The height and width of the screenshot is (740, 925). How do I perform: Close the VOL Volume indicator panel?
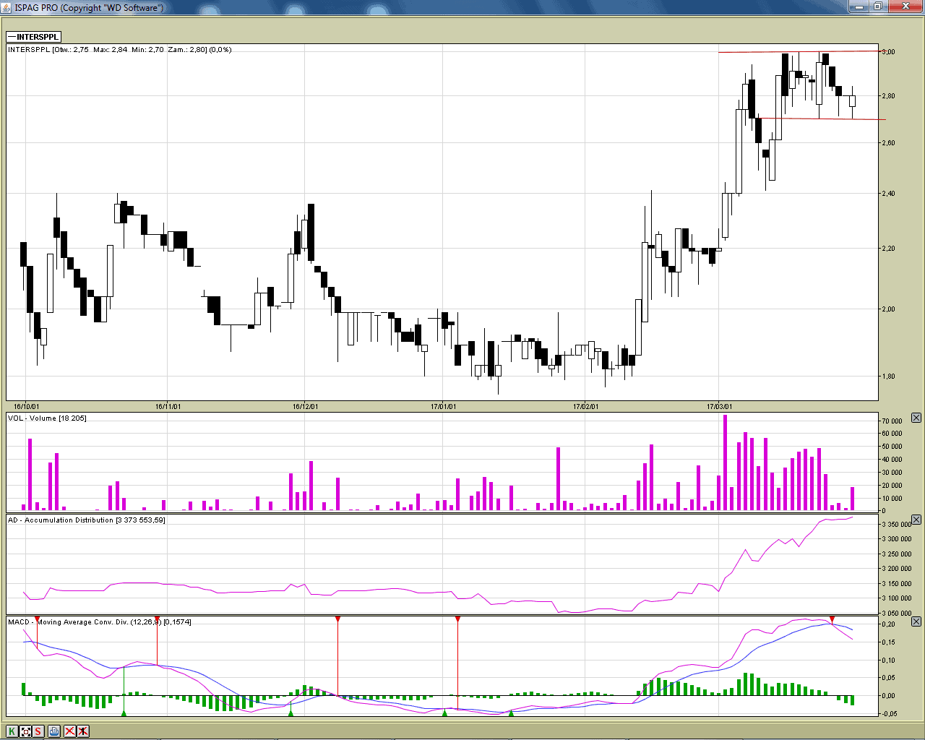pyautogui.click(x=916, y=418)
